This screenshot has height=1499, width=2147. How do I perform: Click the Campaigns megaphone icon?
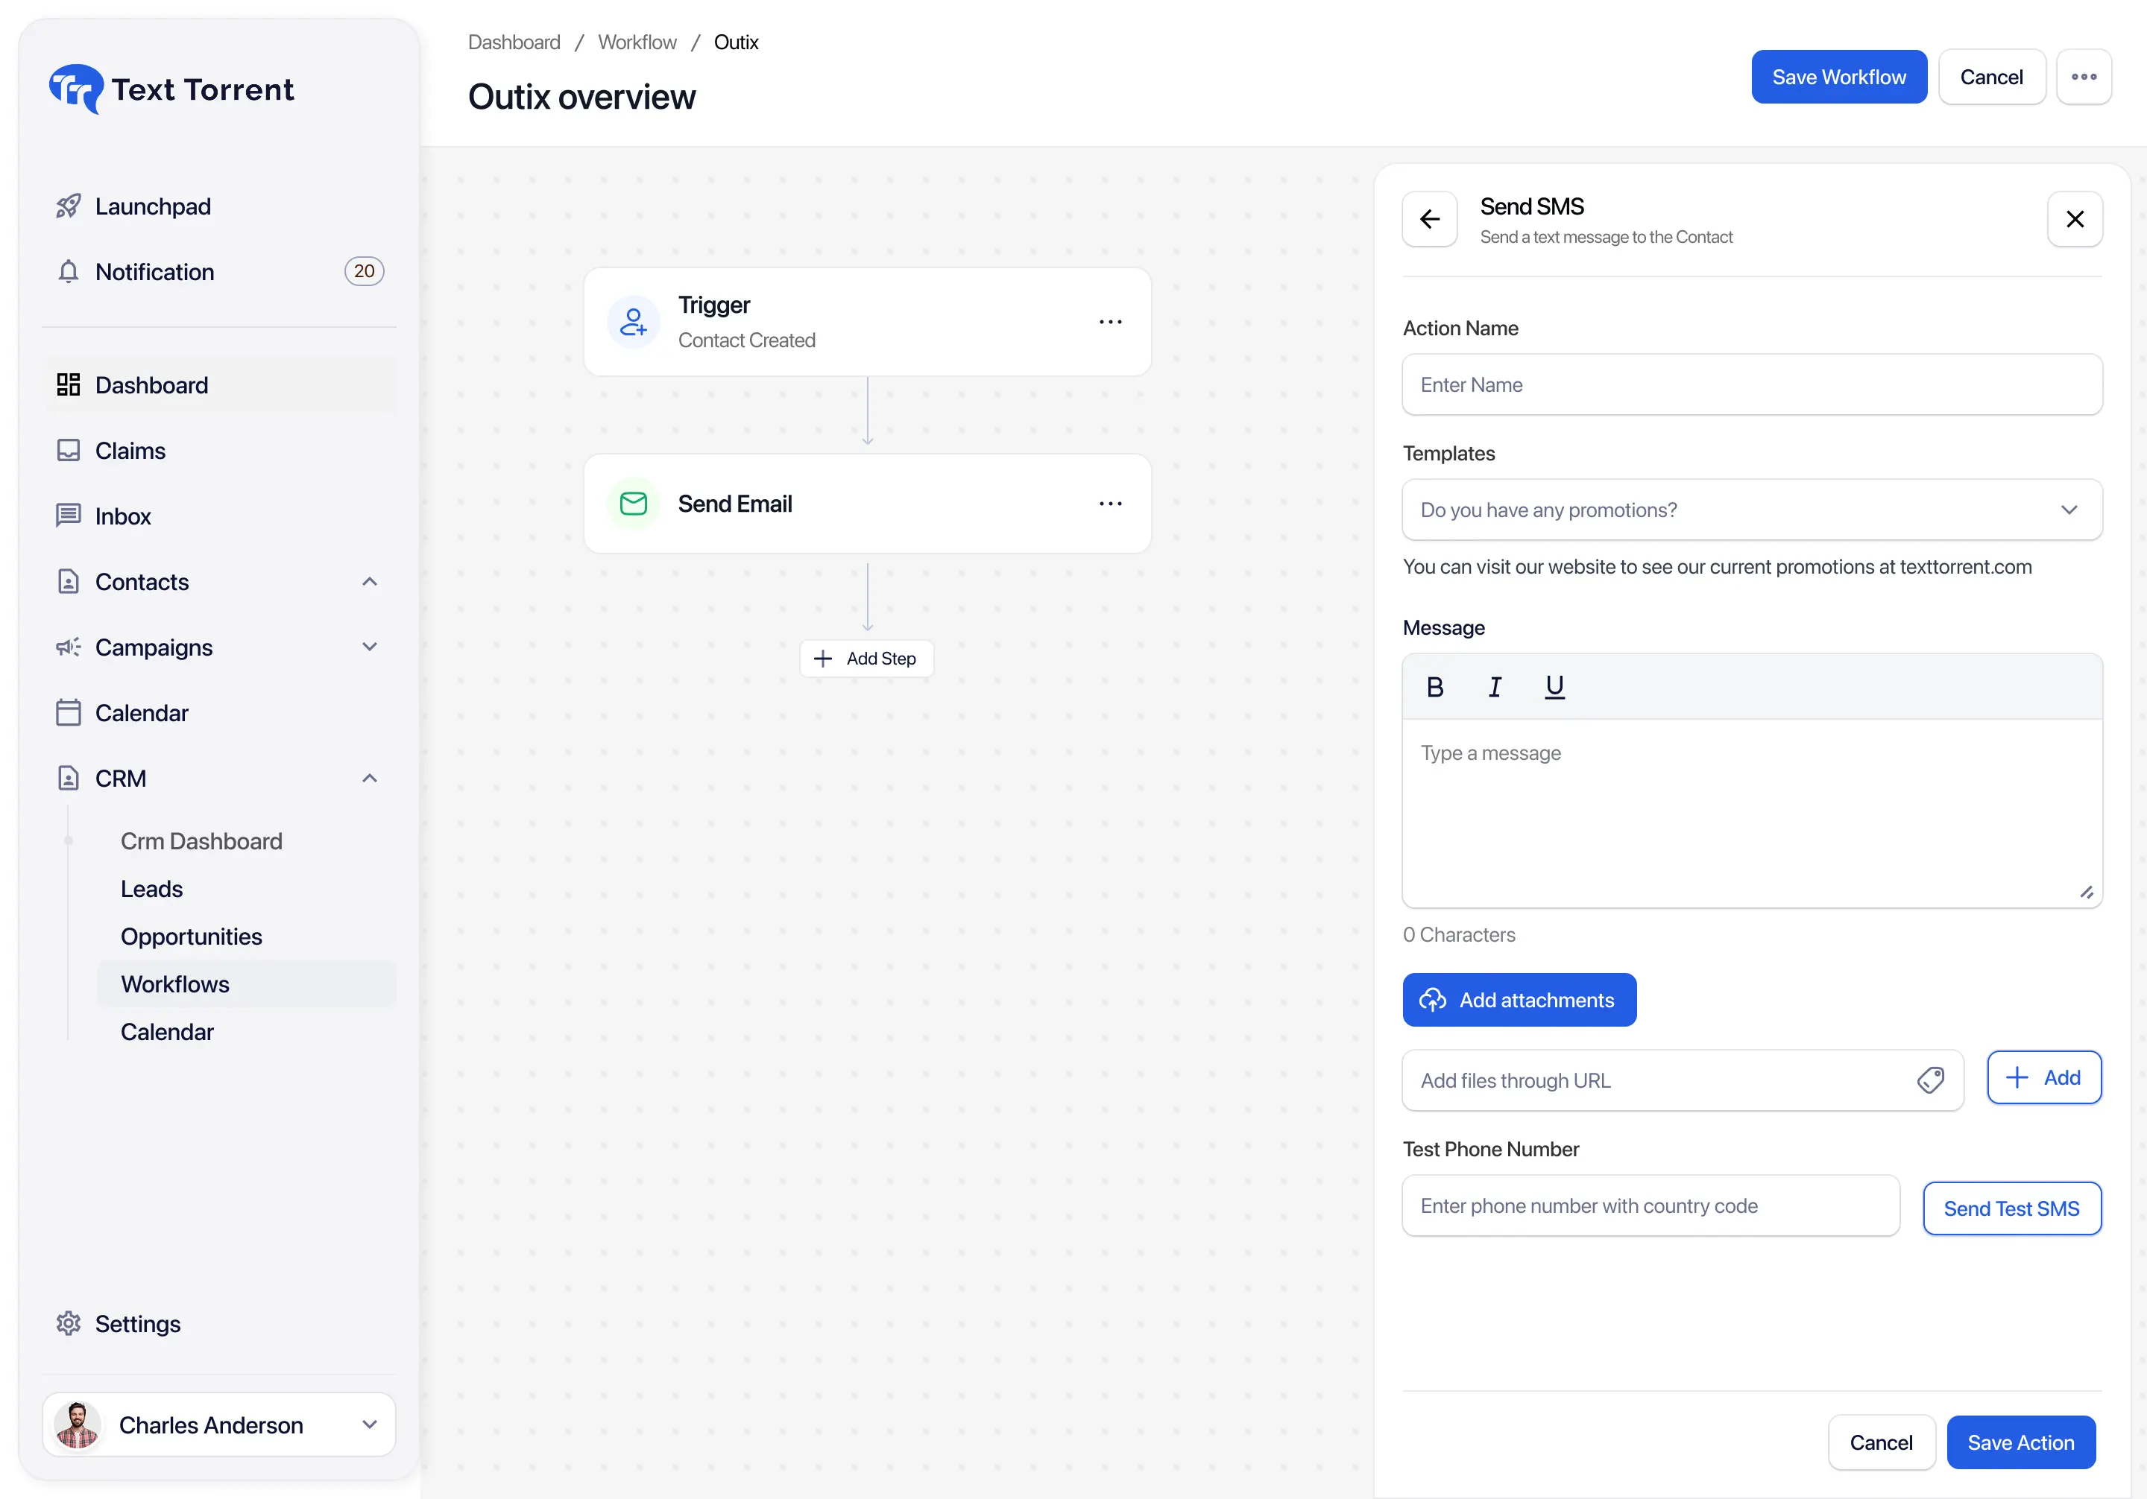pyautogui.click(x=69, y=647)
